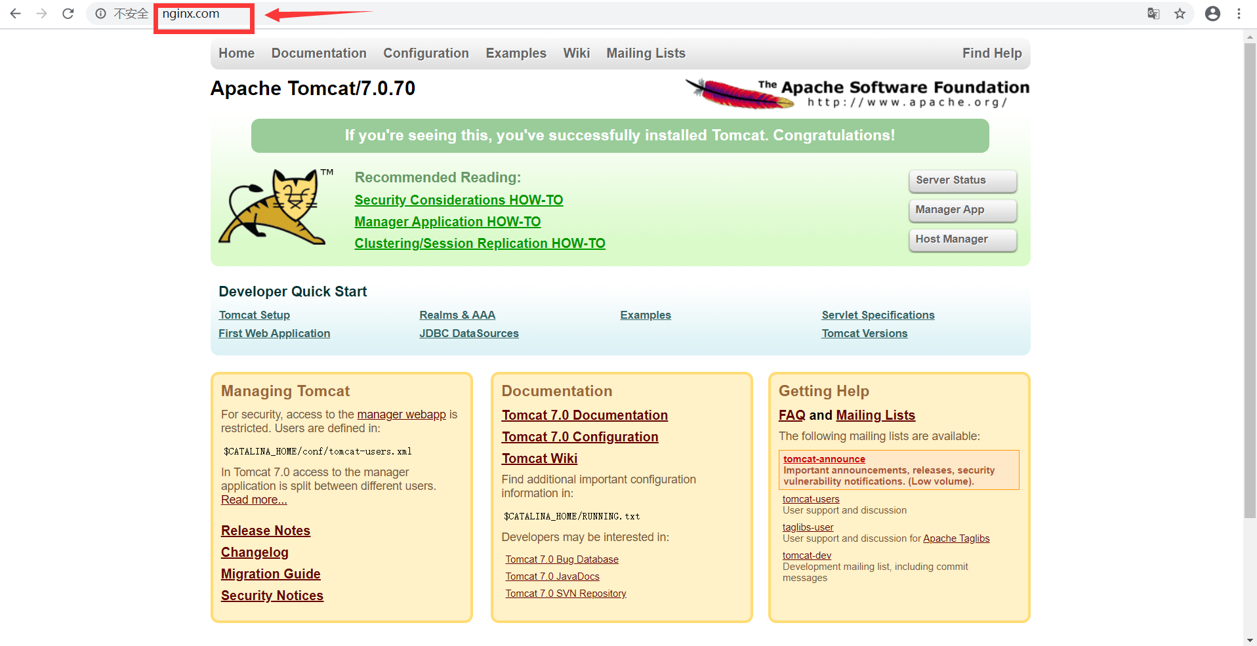1257x646 pixels.
Task: Open the translate page icon
Action: [x=1153, y=14]
